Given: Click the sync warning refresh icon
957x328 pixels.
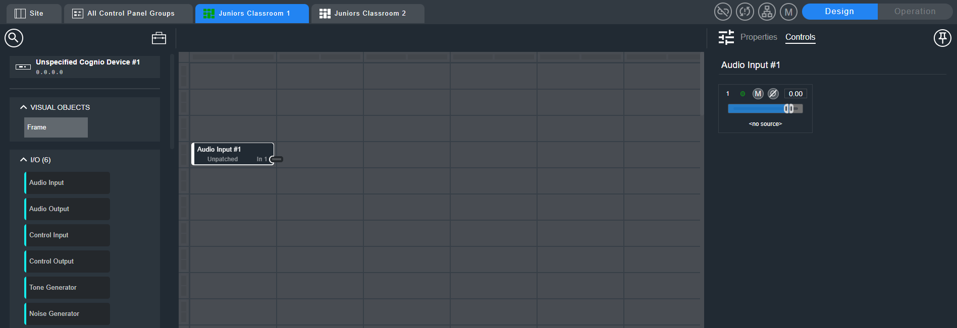Looking at the screenshot, I should coord(745,12).
